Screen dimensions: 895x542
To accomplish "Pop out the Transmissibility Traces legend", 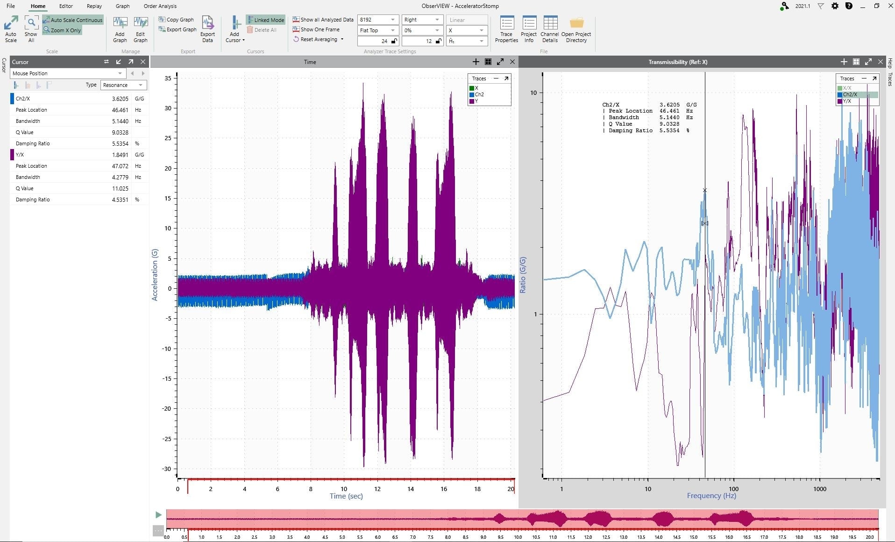I will pos(874,78).
